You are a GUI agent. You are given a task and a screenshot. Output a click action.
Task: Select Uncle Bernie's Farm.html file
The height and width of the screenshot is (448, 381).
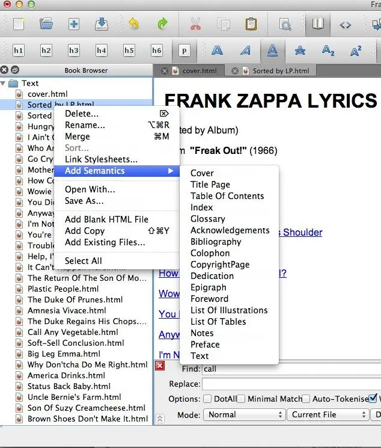tap(75, 397)
